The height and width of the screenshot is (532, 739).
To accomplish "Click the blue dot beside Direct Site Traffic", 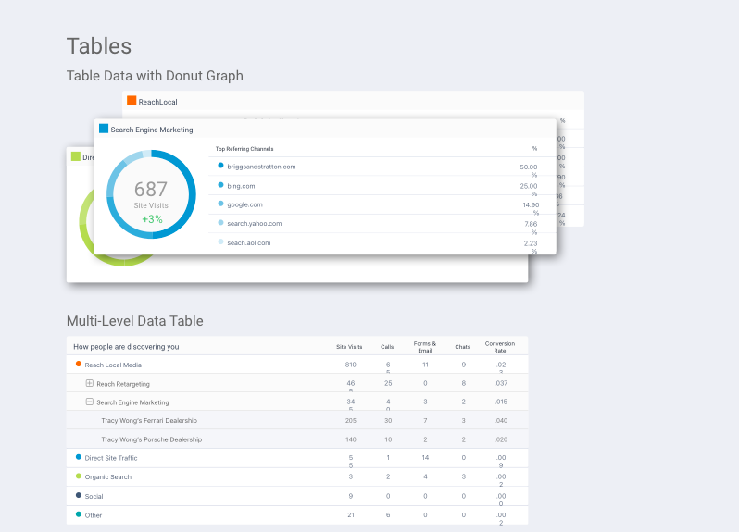I will pos(78,458).
